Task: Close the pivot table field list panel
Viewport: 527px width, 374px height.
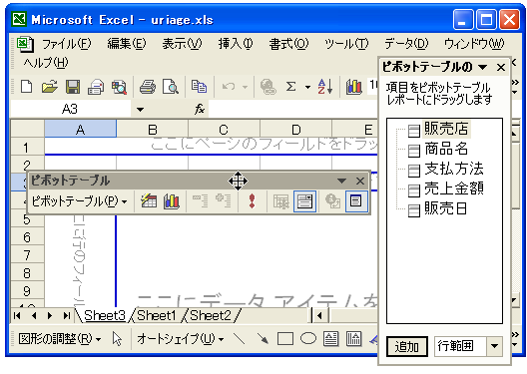Action: (501, 68)
